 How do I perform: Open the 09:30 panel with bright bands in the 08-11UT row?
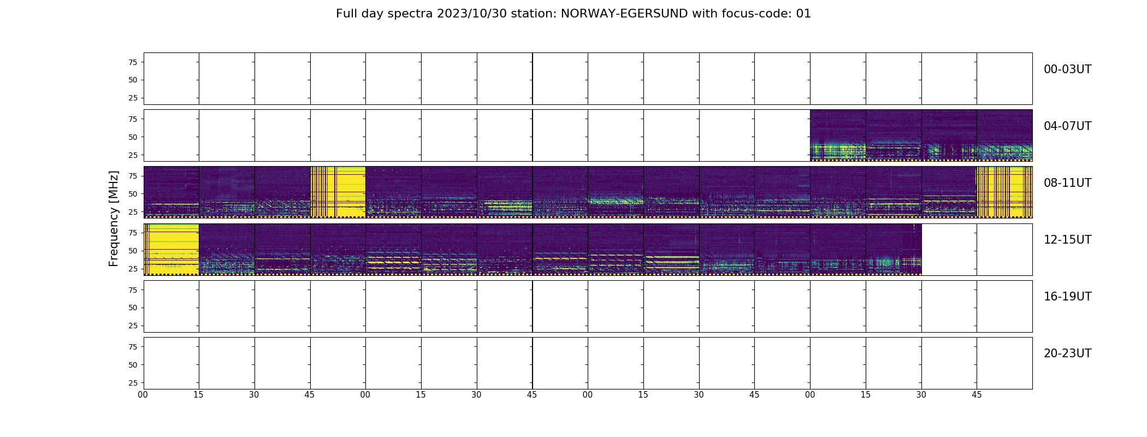coord(505,192)
